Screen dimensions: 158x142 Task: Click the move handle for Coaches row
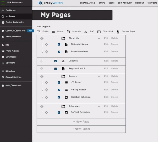(42, 61)
